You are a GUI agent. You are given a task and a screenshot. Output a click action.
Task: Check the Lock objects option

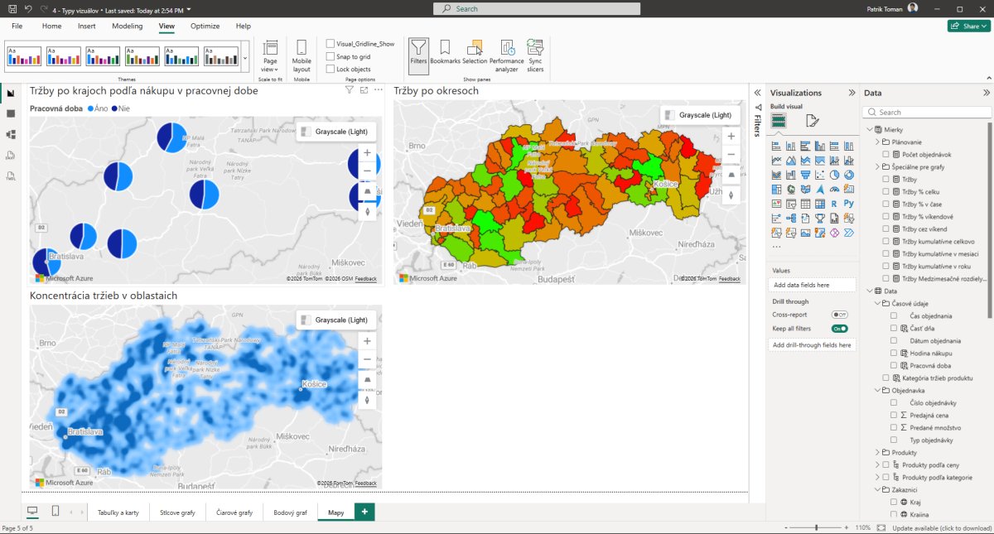331,69
